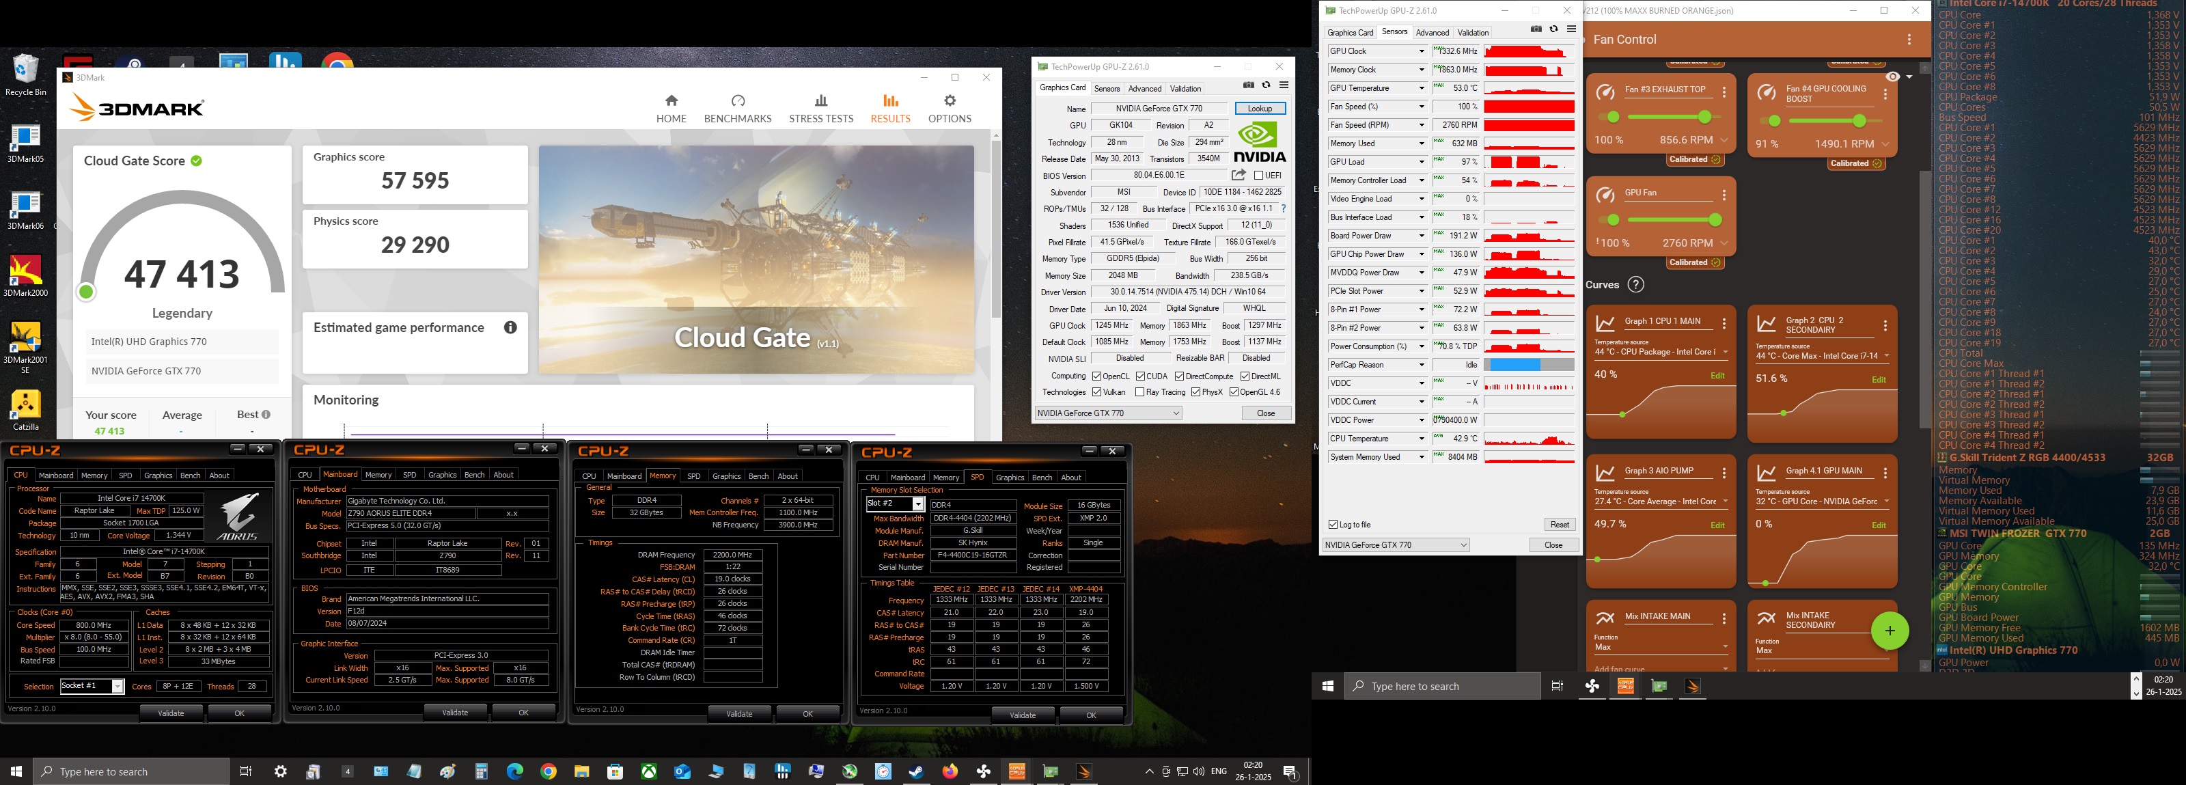Click Bus Interface question mark help
The image size is (2186, 785).
[1283, 209]
